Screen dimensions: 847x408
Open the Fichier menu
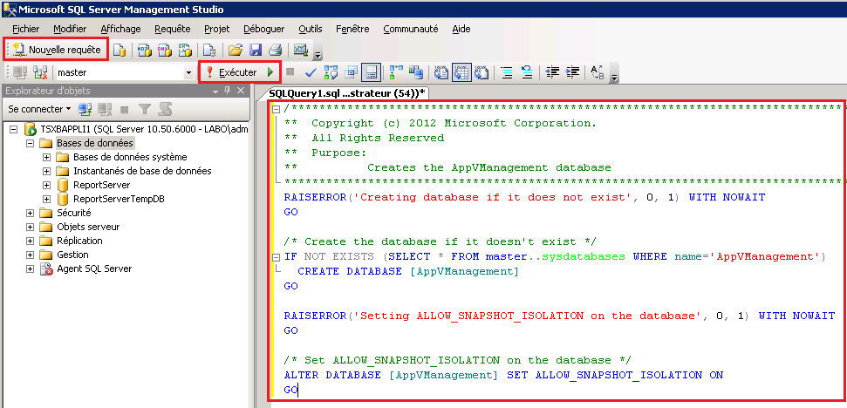point(26,29)
